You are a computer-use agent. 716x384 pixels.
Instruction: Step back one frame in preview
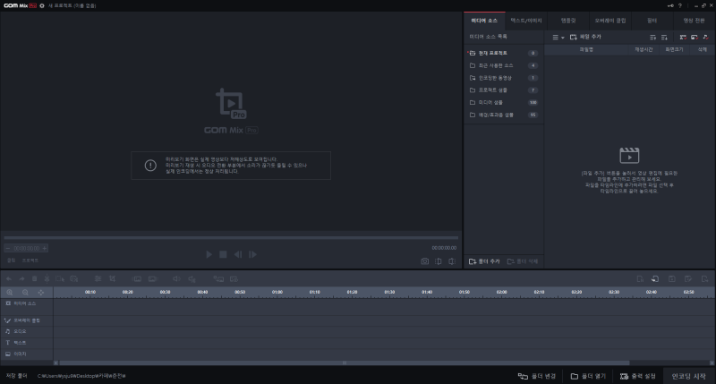[x=238, y=254]
